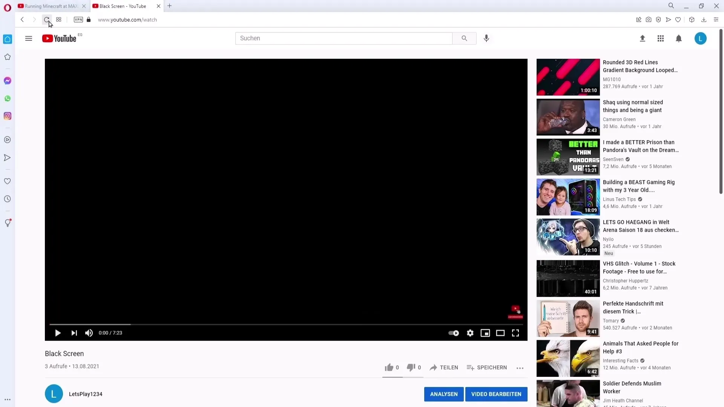
Task: Open the downloads arrow in toolbar
Action: click(704, 20)
